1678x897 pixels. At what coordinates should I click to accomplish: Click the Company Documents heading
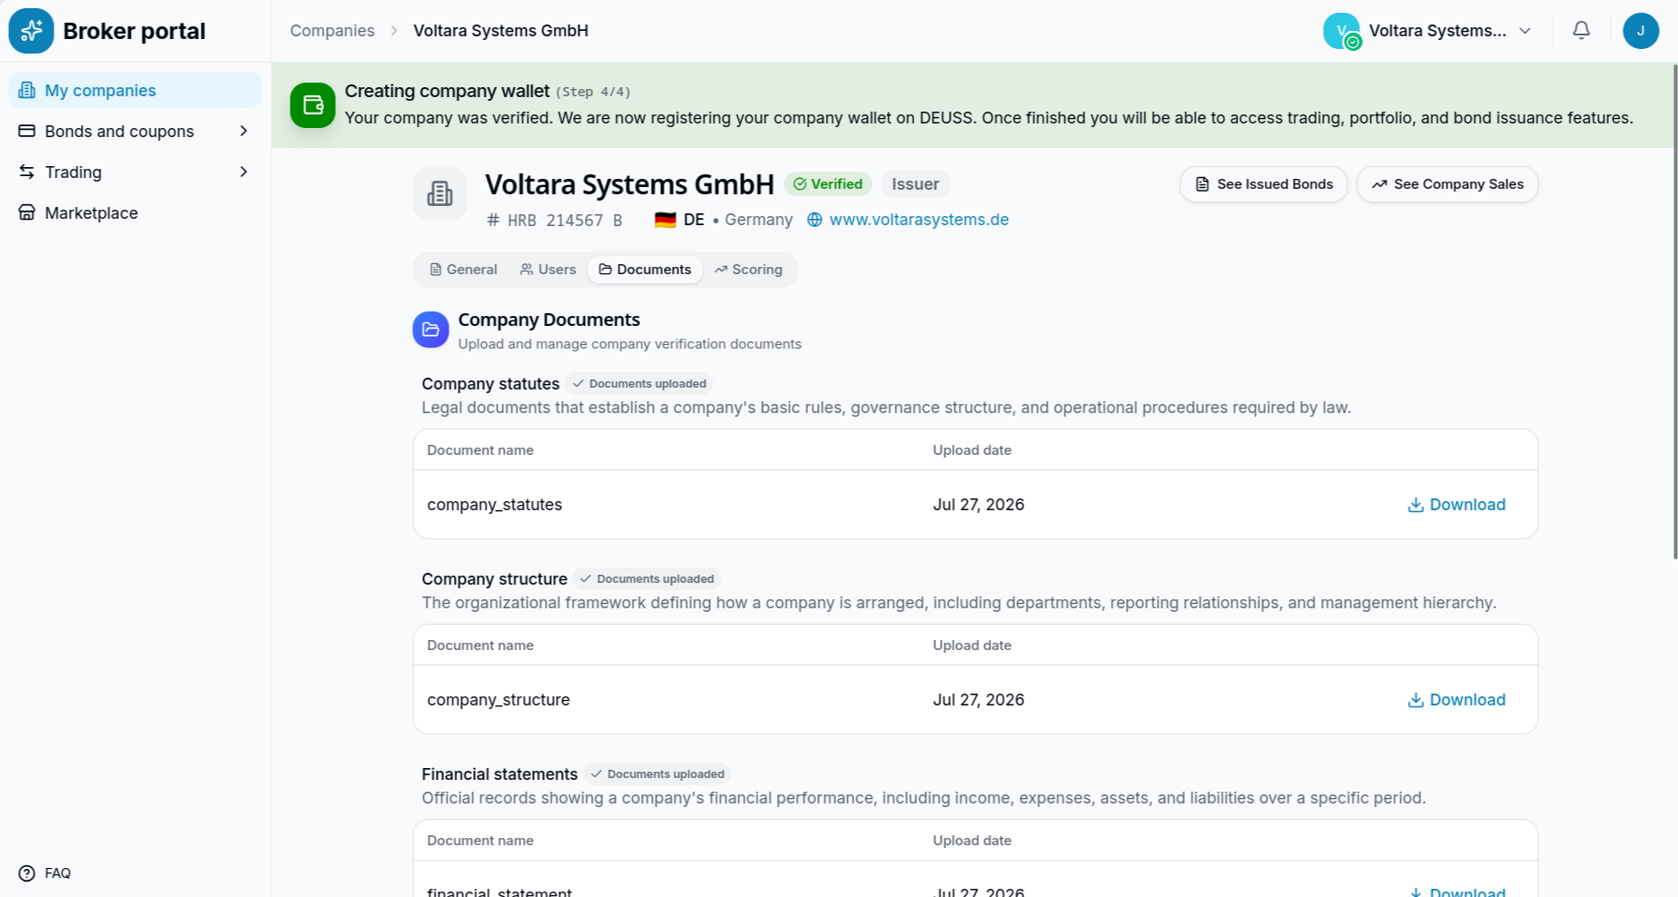pyautogui.click(x=548, y=320)
